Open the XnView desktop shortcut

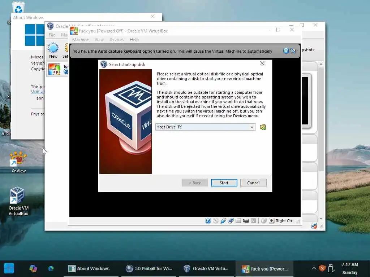18,163
